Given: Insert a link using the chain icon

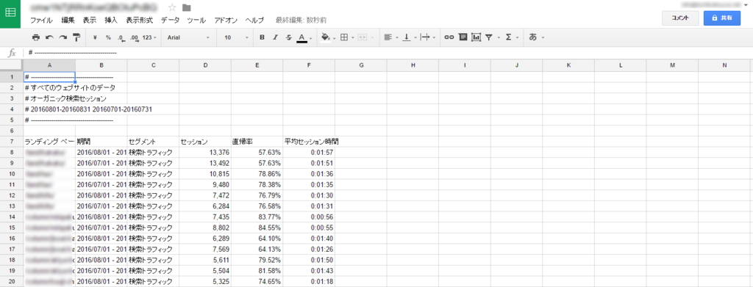Looking at the screenshot, I should pyautogui.click(x=449, y=37).
